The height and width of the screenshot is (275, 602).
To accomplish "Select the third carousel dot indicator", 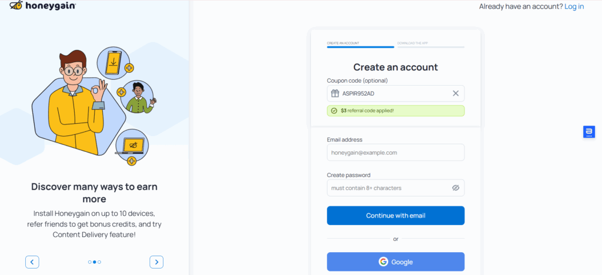I will [x=99, y=262].
